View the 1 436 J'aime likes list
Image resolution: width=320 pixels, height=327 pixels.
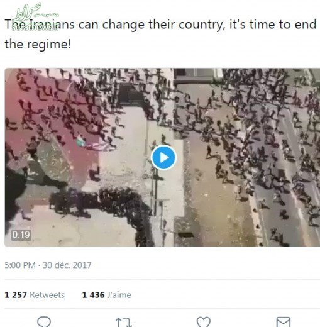(106, 295)
